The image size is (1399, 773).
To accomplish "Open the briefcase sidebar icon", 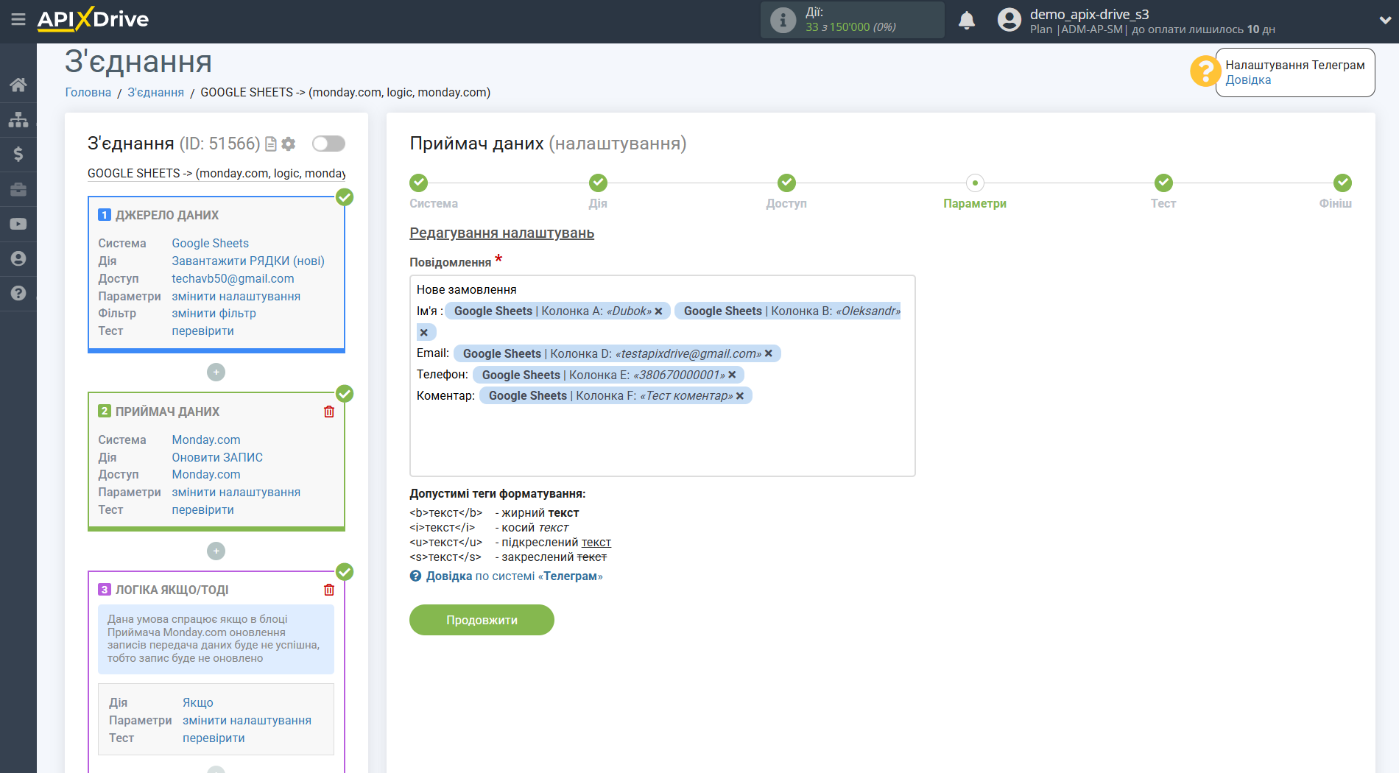I will (x=18, y=189).
